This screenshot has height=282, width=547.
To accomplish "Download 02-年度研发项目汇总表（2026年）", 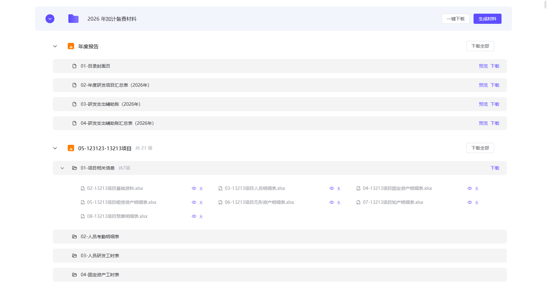I will [495, 85].
